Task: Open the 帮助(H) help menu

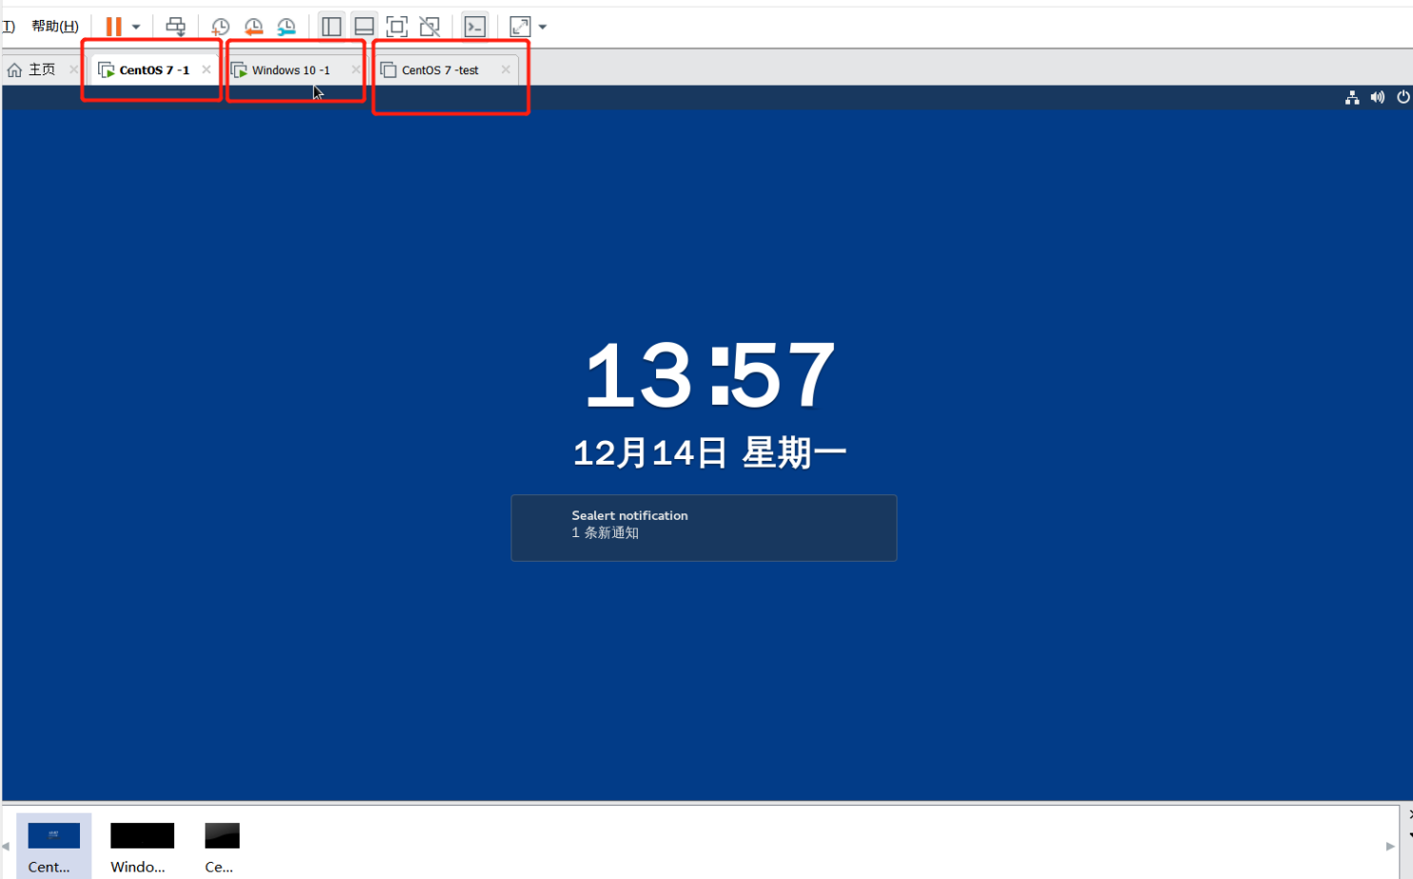Action: pos(55,26)
